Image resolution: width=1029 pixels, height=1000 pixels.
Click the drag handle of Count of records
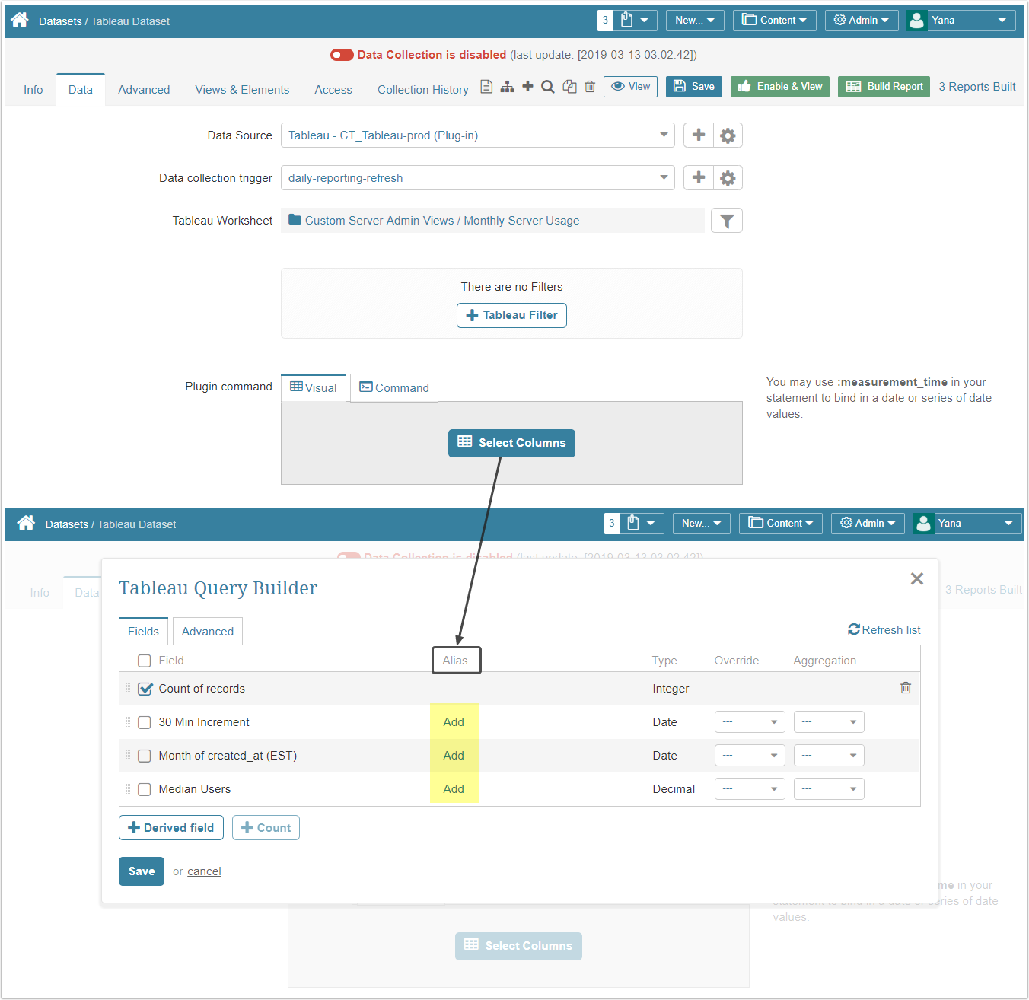point(128,689)
